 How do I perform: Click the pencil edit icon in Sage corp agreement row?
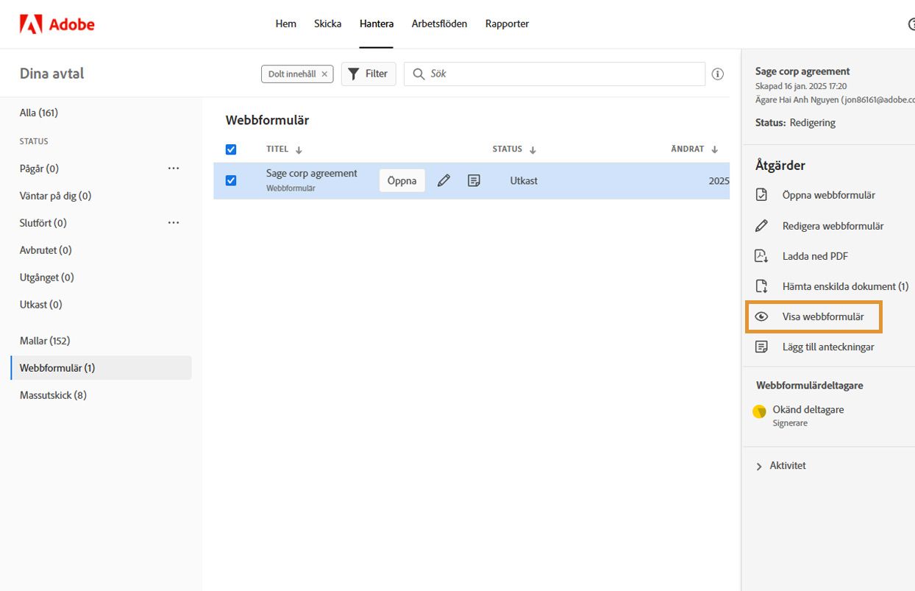point(444,180)
